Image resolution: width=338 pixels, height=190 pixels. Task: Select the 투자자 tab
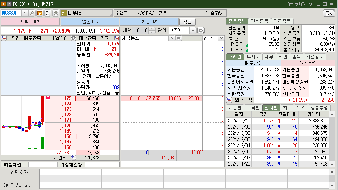click(253, 57)
